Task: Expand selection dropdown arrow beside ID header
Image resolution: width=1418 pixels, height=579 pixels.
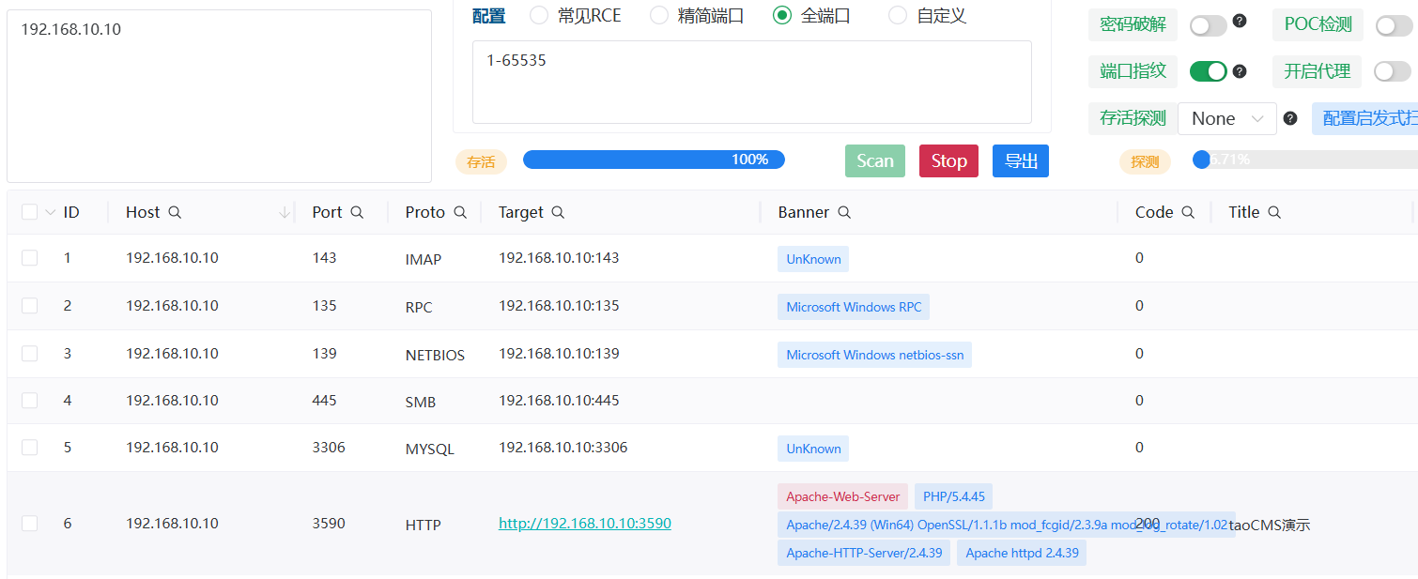Action: (51, 213)
